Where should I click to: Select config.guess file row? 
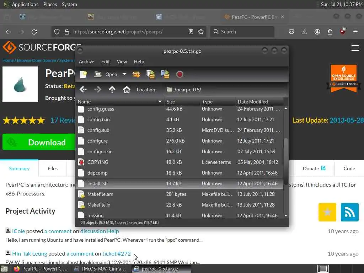(180, 109)
